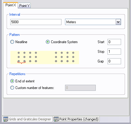Click the Gap value field

[114, 61]
